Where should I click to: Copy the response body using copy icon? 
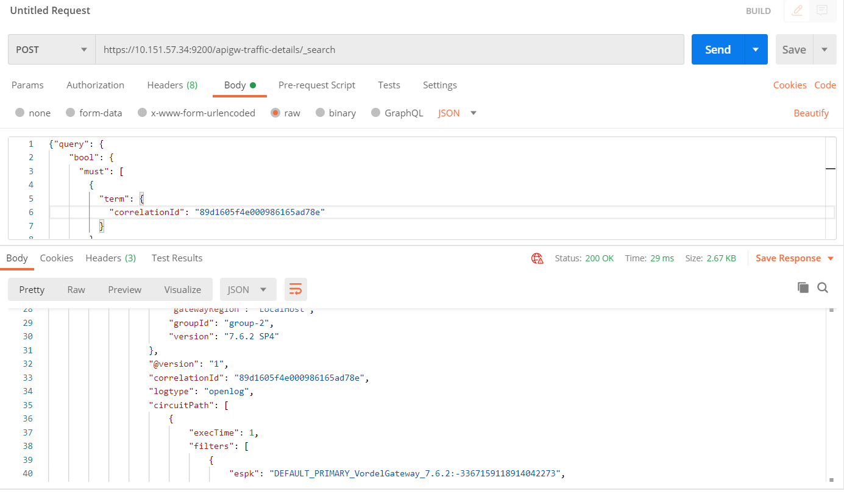tap(803, 287)
